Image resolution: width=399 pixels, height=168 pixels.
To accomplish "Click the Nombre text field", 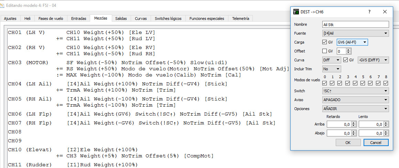I will (355, 24).
